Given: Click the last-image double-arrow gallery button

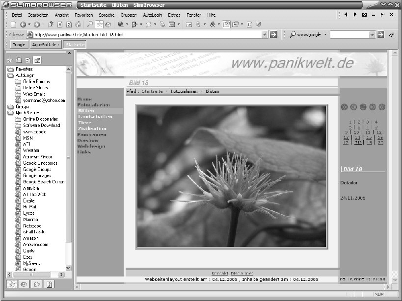Looking at the screenshot, I should [x=382, y=107].
